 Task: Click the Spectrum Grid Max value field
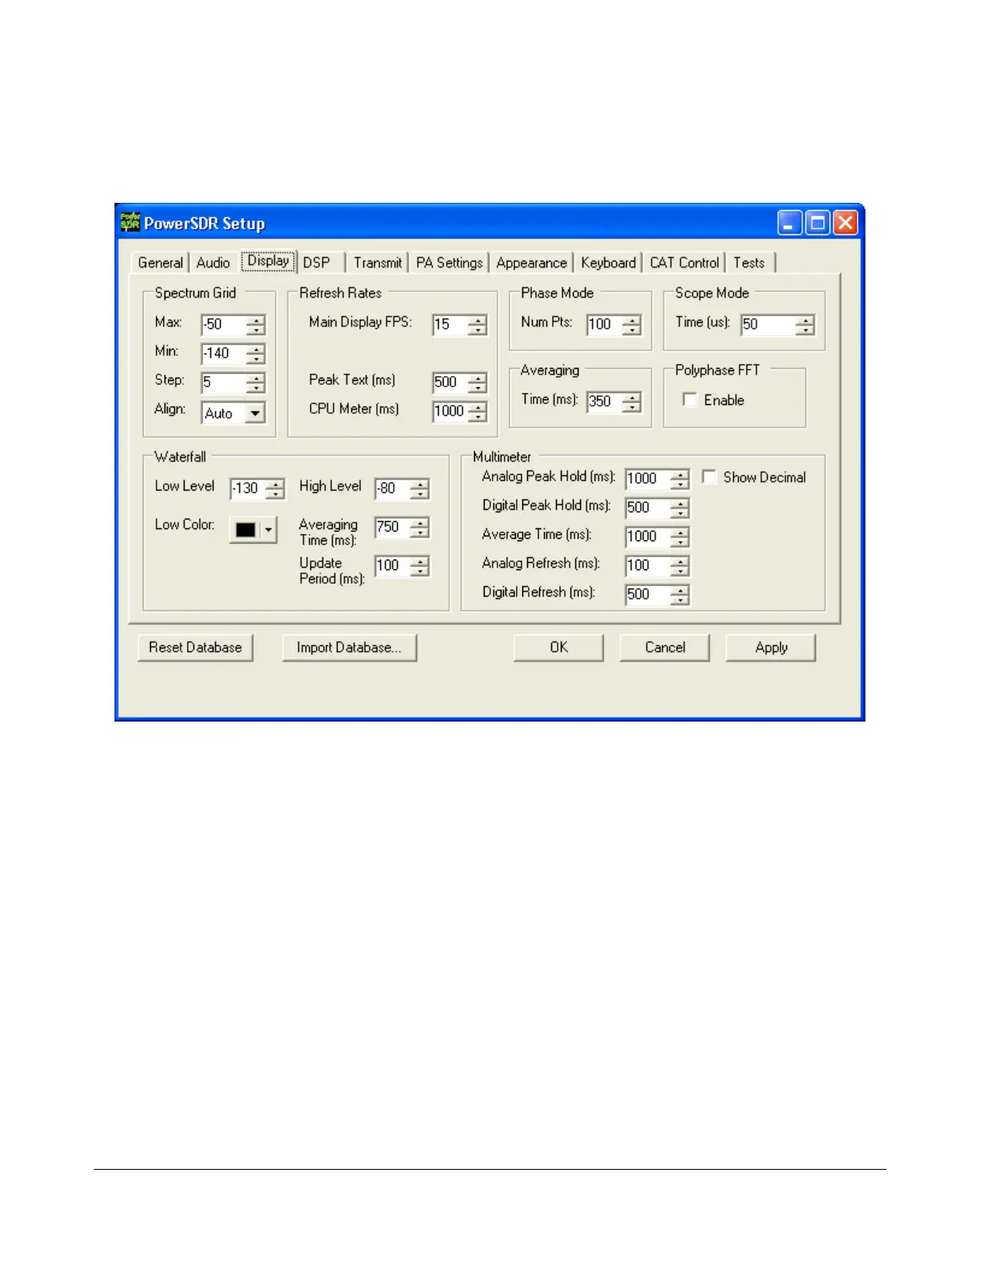223,325
